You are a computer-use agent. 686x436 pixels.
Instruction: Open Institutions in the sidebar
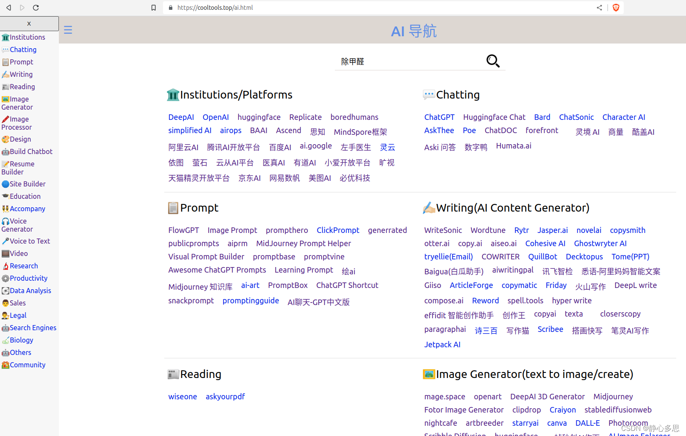[23, 37]
